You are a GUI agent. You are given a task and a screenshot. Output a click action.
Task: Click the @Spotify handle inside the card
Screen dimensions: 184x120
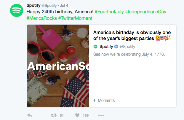point(128,47)
